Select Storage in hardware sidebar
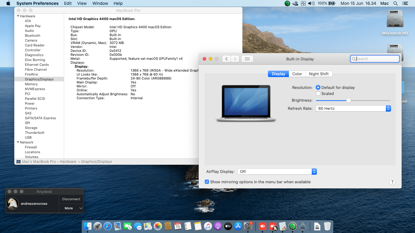 click(x=31, y=128)
